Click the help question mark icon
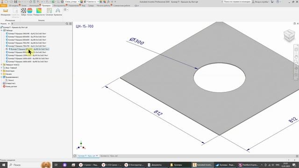This screenshot has height=168, width=299. click(278, 2)
